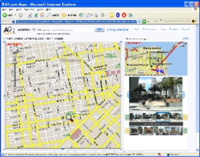Select the Block View Images tab

(x=137, y=39)
